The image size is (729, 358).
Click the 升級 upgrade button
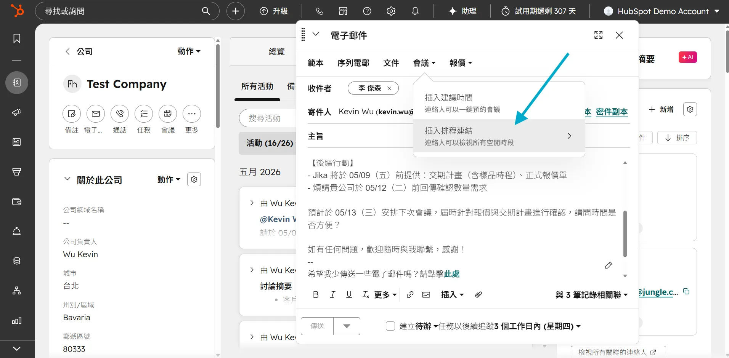274,11
